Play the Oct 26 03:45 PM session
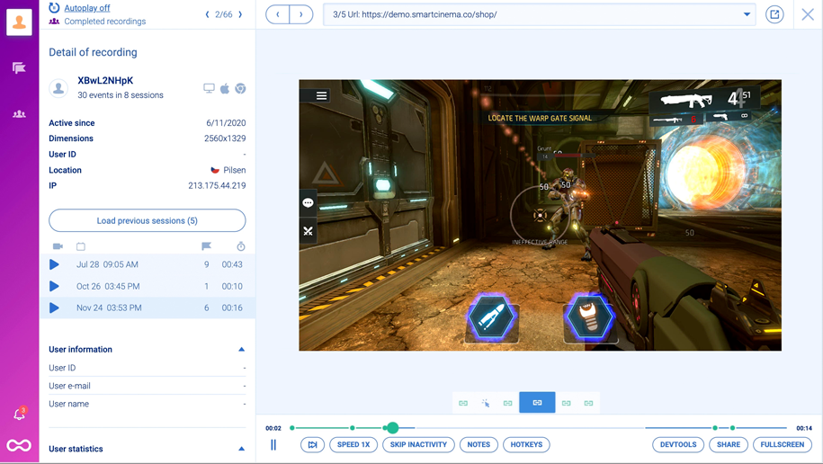The image size is (823, 464). coord(54,286)
